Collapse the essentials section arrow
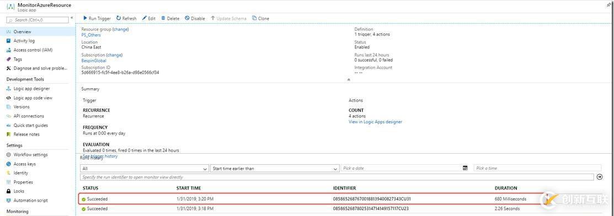Image resolution: width=614 pixels, height=216 pixels. [x=349, y=79]
